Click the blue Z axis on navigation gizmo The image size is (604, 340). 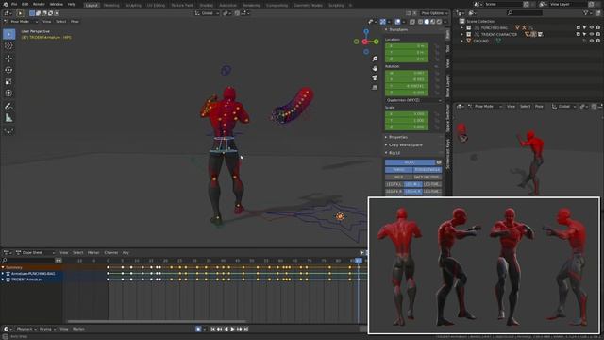coord(366,31)
